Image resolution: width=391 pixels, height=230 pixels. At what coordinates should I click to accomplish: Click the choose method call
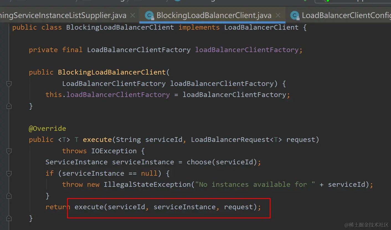coord(199,162)
